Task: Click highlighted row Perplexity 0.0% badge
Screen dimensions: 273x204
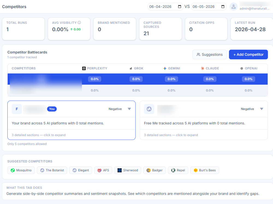Action: [94, 79]
